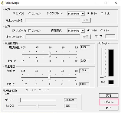Click the ディレー 0.000sec field

tap(70, 100)
